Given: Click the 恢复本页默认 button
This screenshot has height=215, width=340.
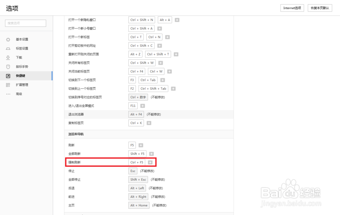Looking at the screenshot, I should click(320, 8).
